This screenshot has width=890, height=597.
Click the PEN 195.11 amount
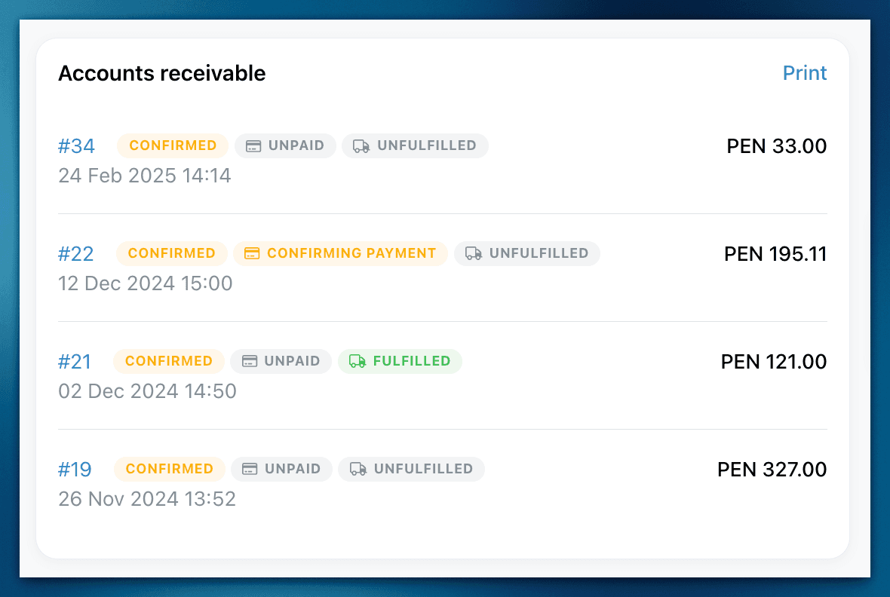click(x=775, y=254)
